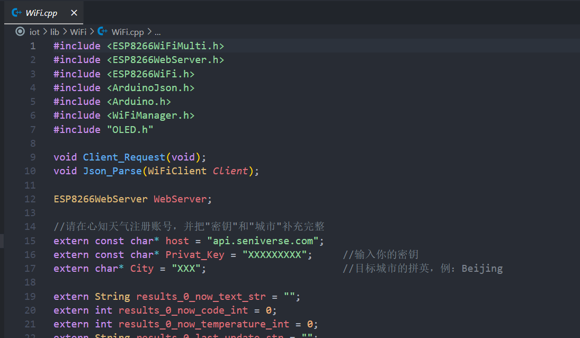Click line number 17 in the gutter
Image resolution: width=580 pixels, height=338 pixels.
tap(30, 269)
